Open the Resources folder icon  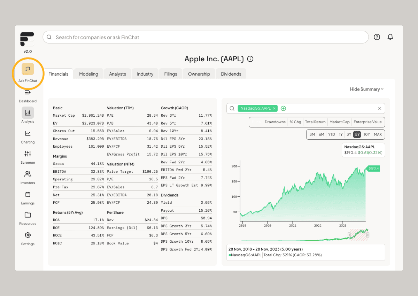pyautogui.click(x=28, y=215)
